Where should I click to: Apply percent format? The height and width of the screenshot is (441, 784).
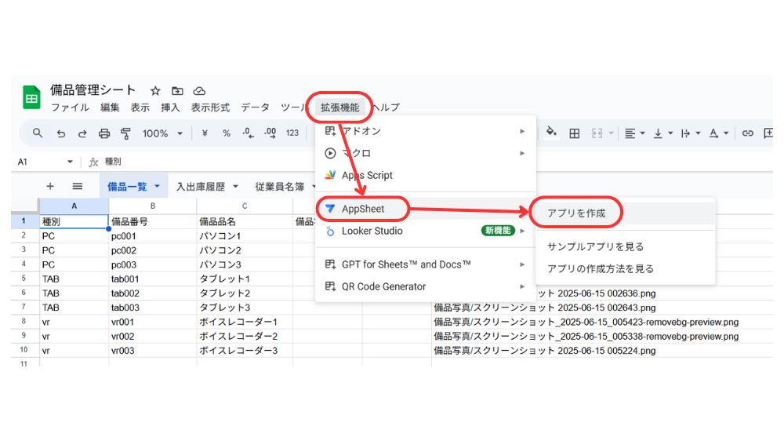(227, 133)
